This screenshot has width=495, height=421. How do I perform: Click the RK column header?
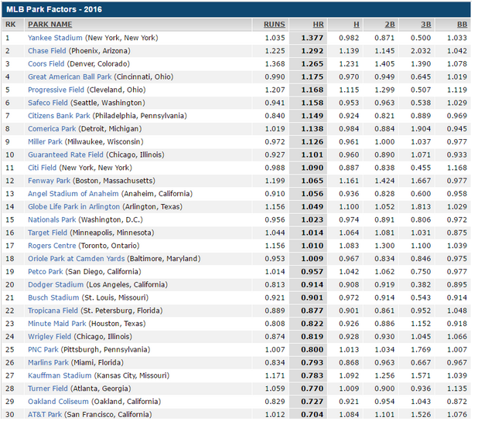tap(10, 25)
